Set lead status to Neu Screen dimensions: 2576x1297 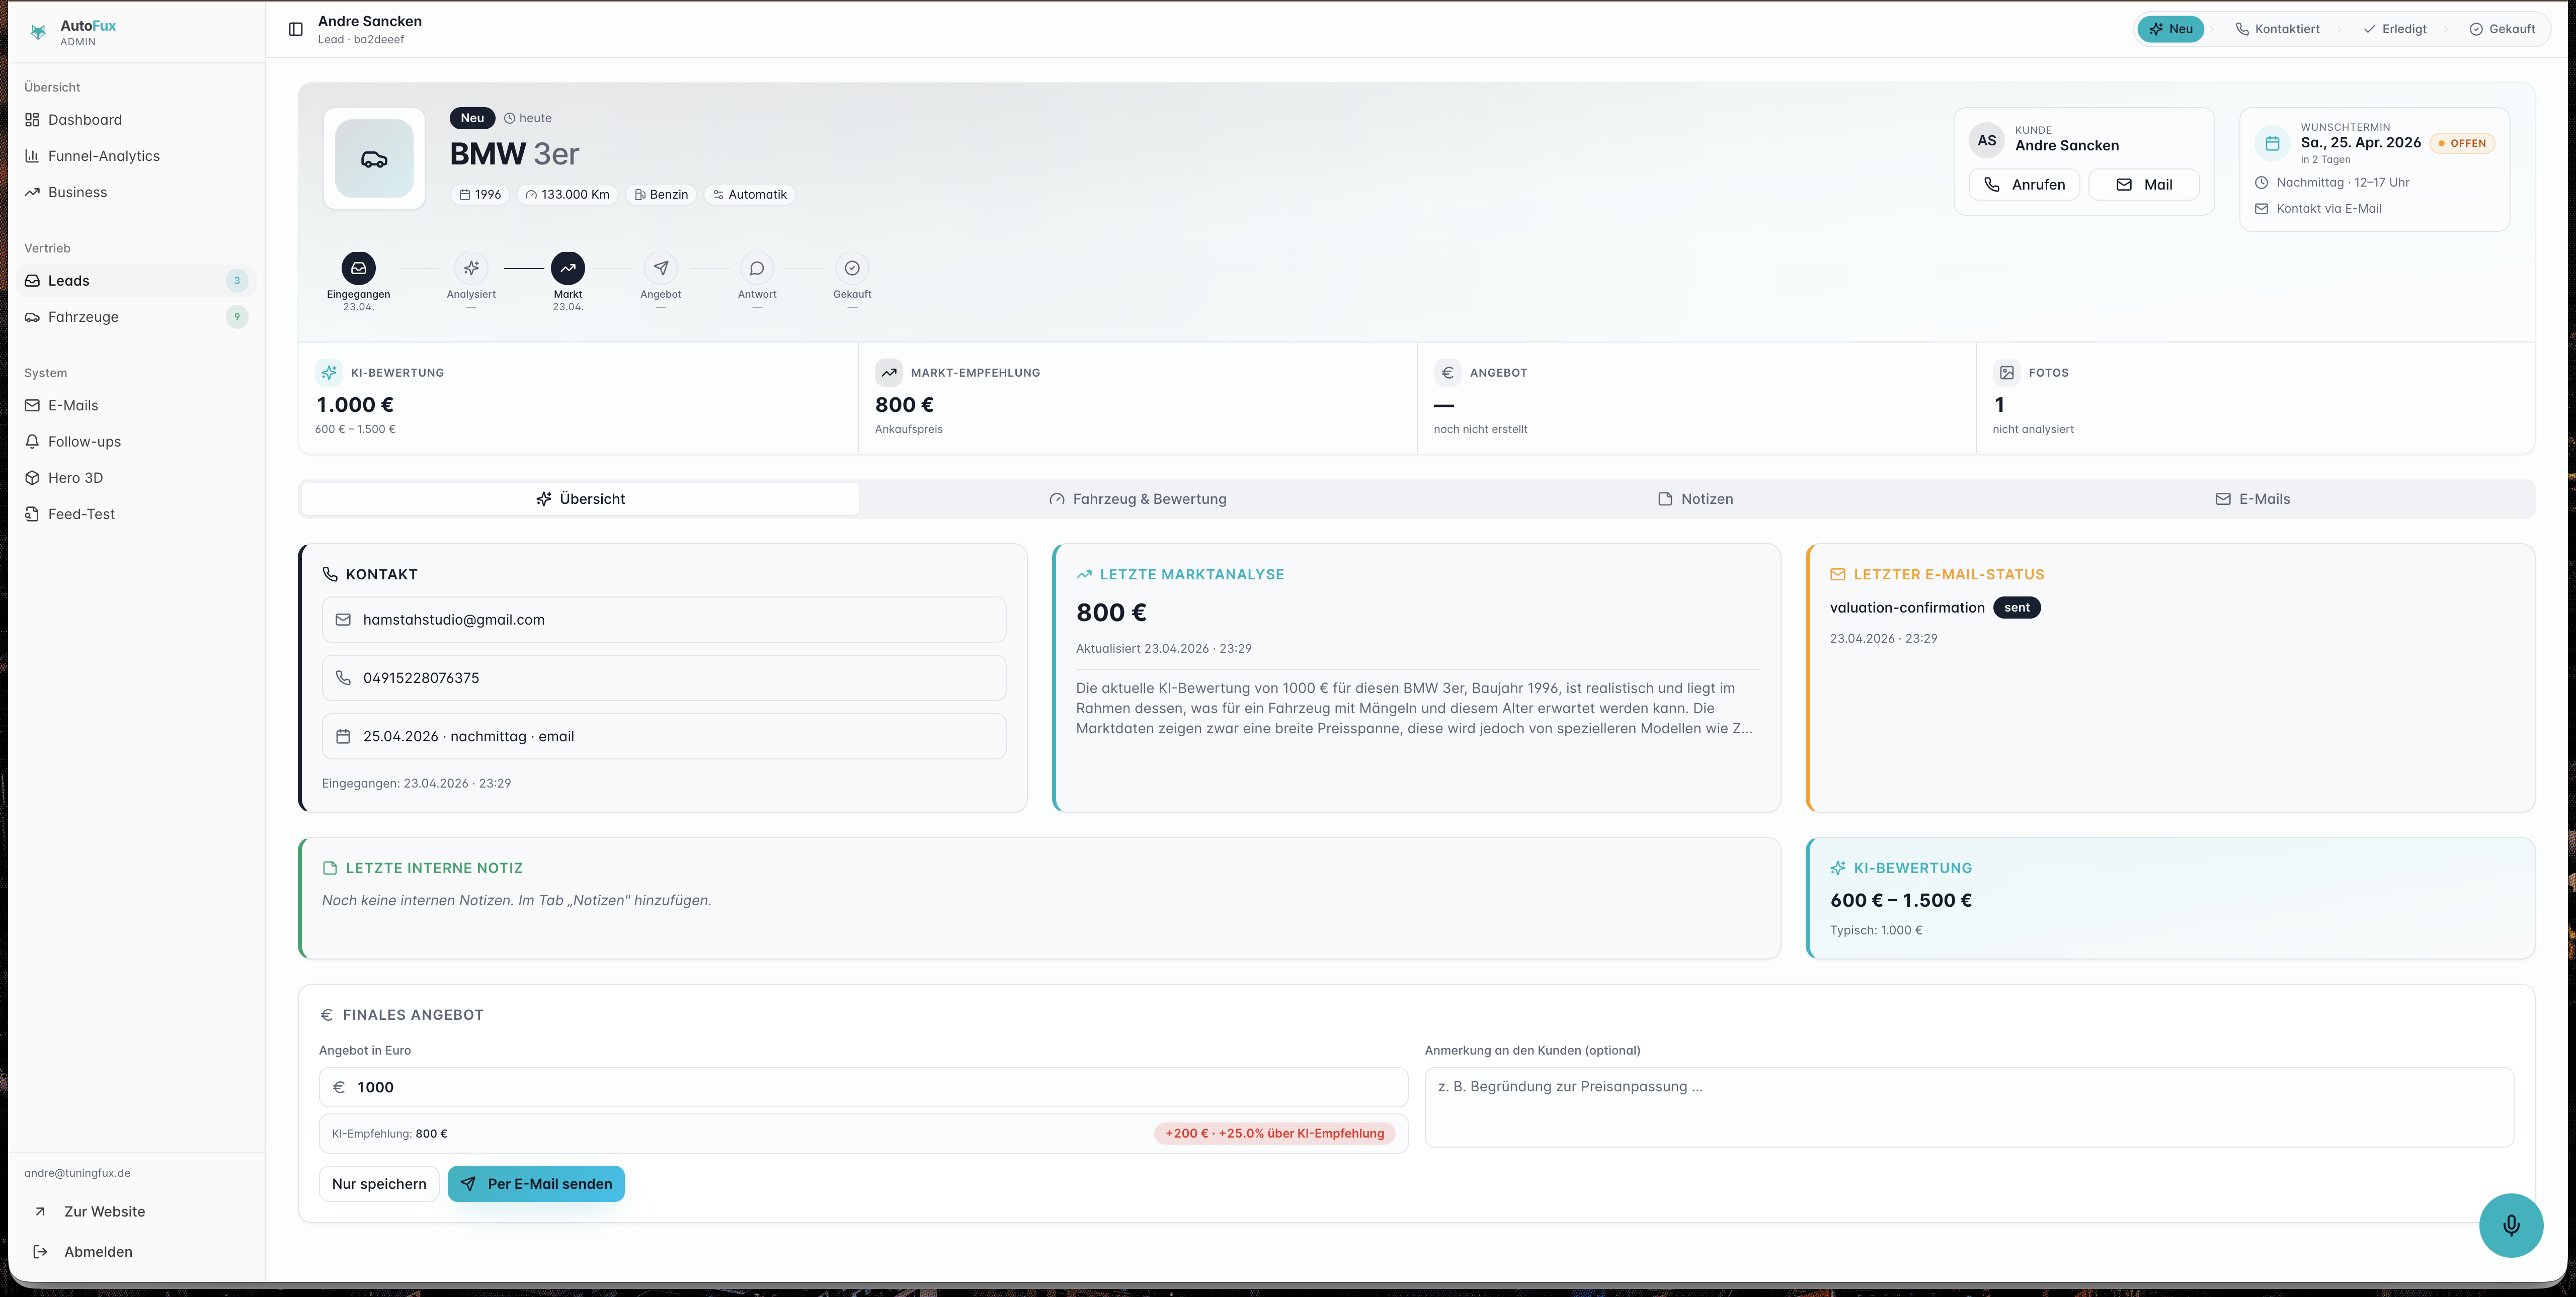(2170, 29)
